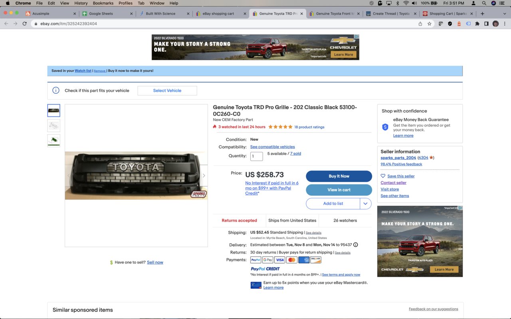
Task: Click the browser forward arrow
Action: coord(15,24)
